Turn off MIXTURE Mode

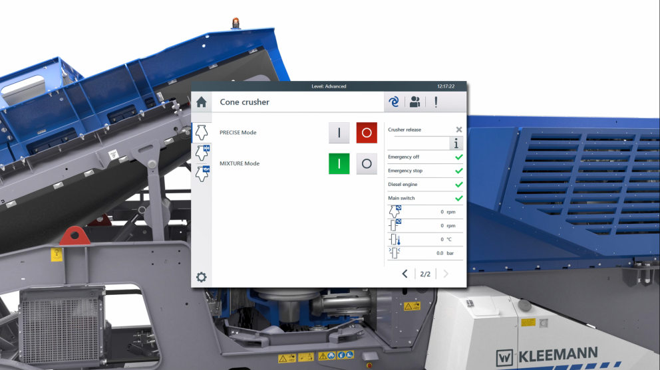(x=367, y=163)
